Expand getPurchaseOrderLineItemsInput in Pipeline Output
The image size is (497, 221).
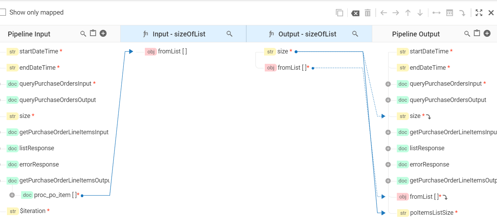pyautogui.click(x=388, y=132)
